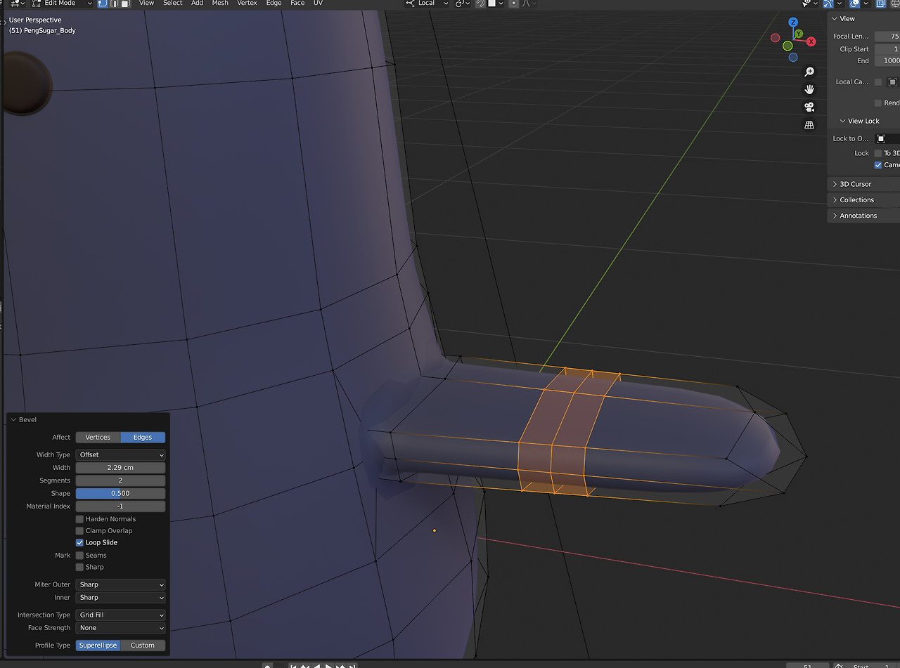
Task: Click the hand pan-view icon
Action: [809, 89]
